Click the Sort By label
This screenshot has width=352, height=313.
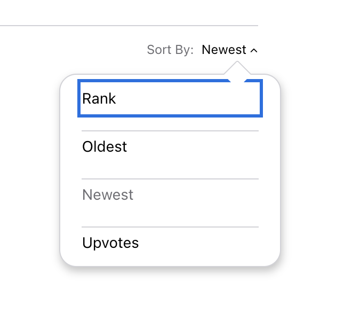(x=170, y=50)
